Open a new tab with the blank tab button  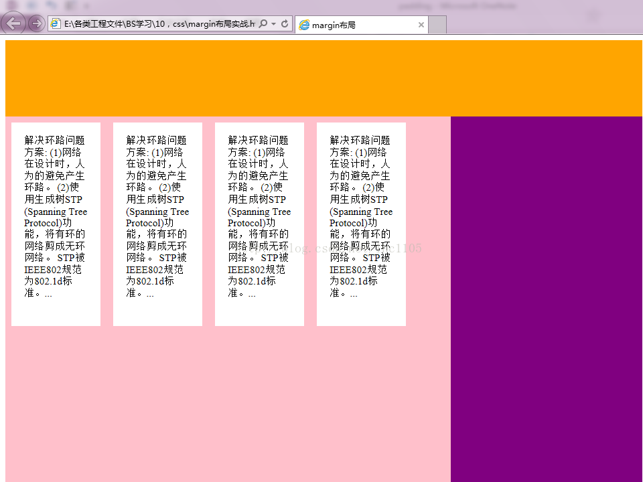point(437,25)
